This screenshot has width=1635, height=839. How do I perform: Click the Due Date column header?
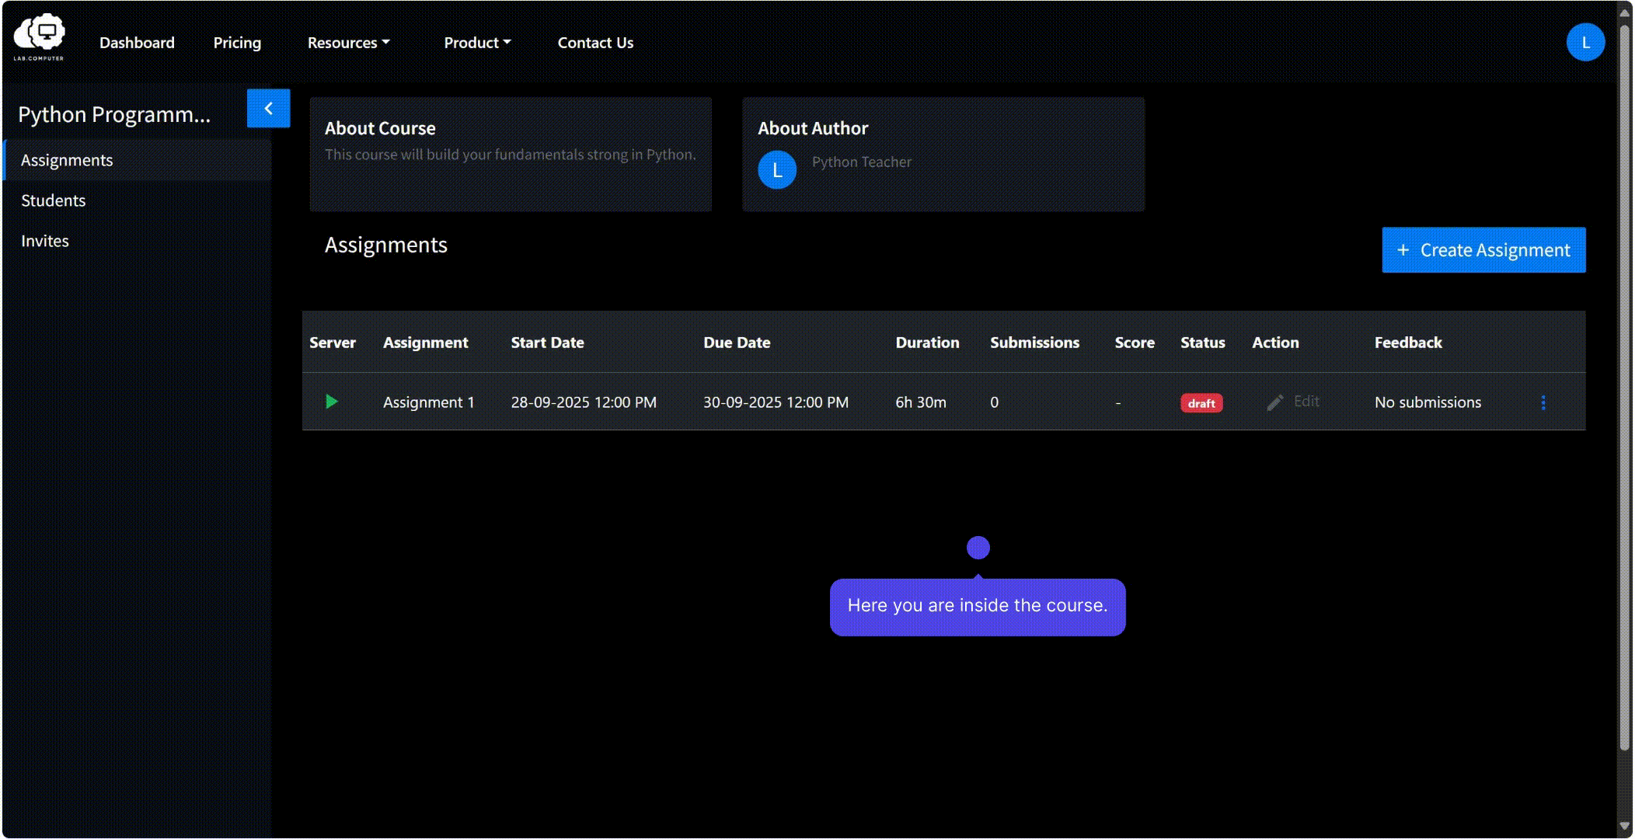click(737, 343)
